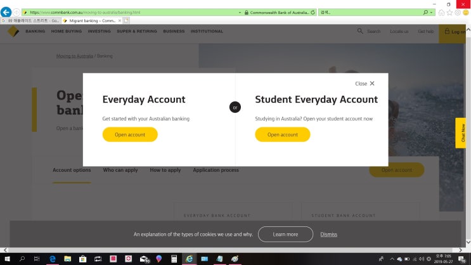Screen dimensions: 471x265
Task: Click the horizontal scrollbar left arrow
Action: [x=5, y=250]
